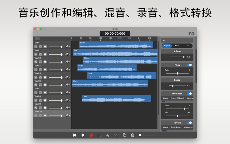Select the All tab in inspector
The height and width of the screenshot is (144, 230).
(x=187, y=46)
